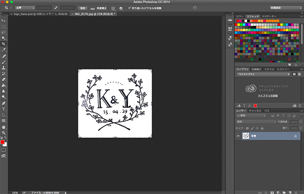Open the crop ratio dropdown
Viewport: 304px width, 194px height.
(x=25, y=8)
